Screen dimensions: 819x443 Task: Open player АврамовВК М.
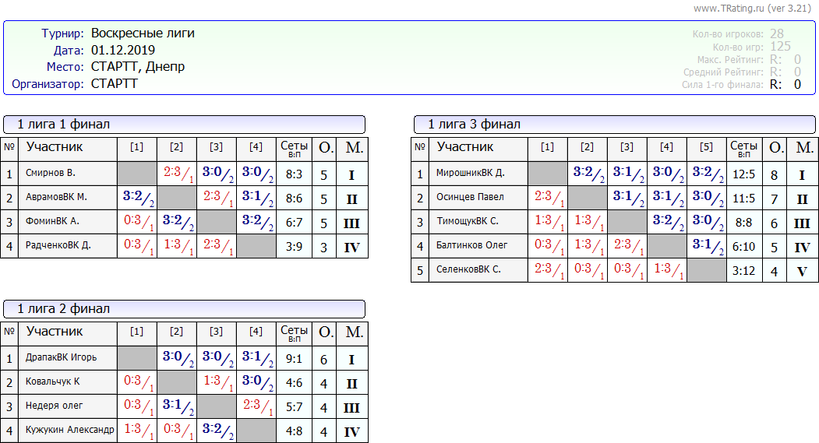click(56, 198)
